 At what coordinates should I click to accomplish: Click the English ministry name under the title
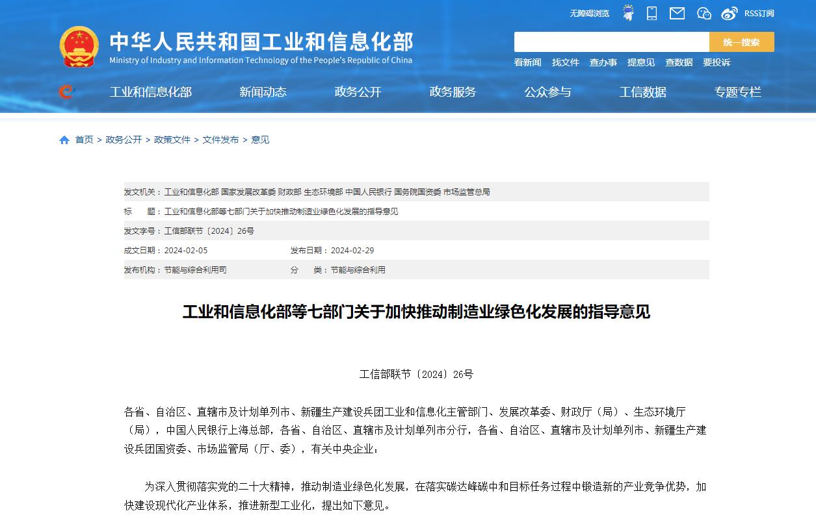point(261,60)
